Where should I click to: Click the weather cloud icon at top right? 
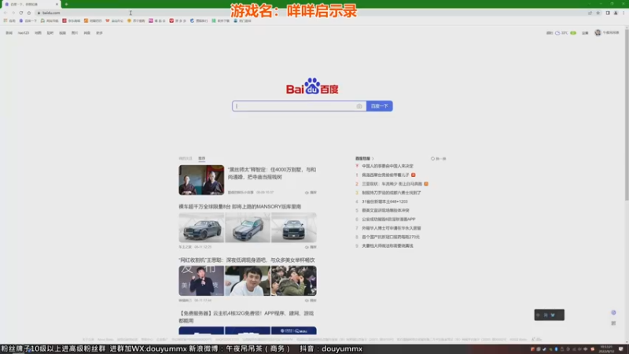pos(557,33)
